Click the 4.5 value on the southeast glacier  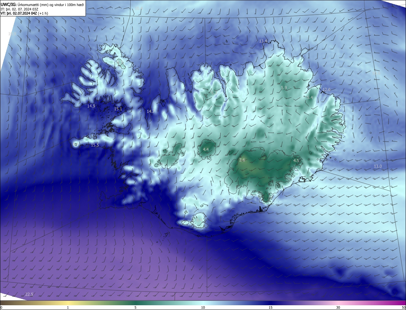tap(296, 161)
